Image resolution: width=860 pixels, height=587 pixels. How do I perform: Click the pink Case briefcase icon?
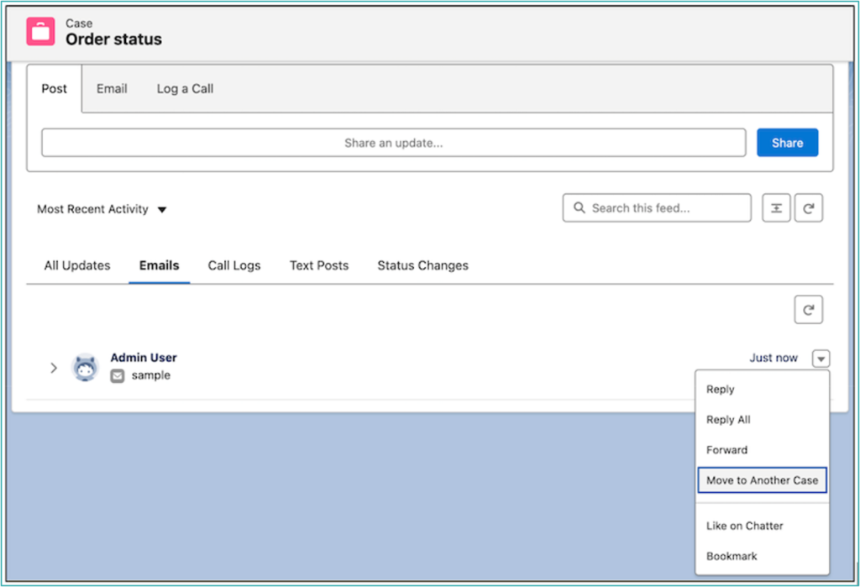(x=39, y=31)
